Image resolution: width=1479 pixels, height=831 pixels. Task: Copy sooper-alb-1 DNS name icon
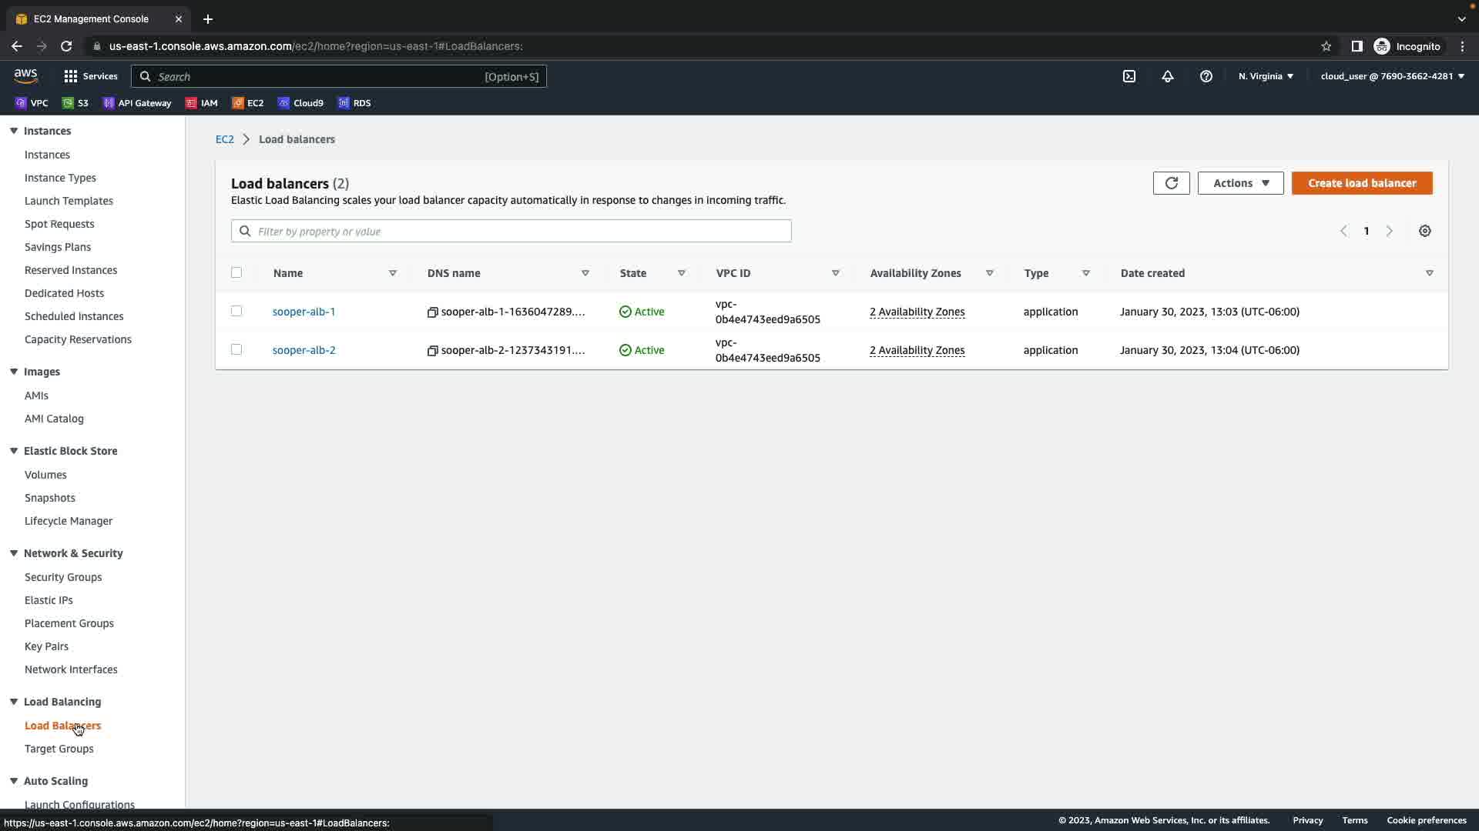coord(432,312)
